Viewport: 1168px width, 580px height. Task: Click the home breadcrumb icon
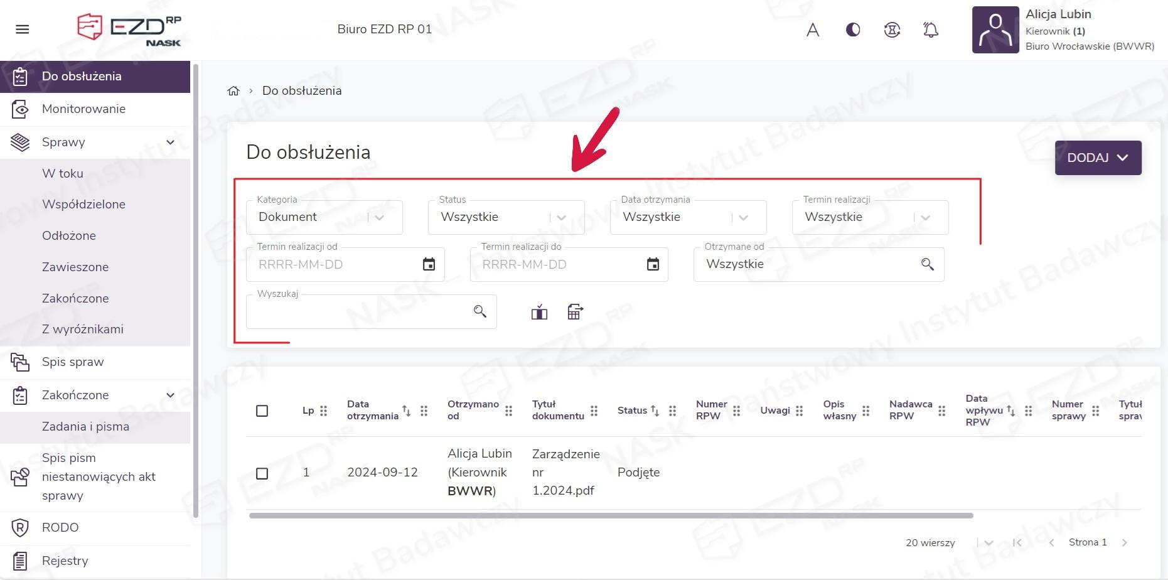click(233, 91)
